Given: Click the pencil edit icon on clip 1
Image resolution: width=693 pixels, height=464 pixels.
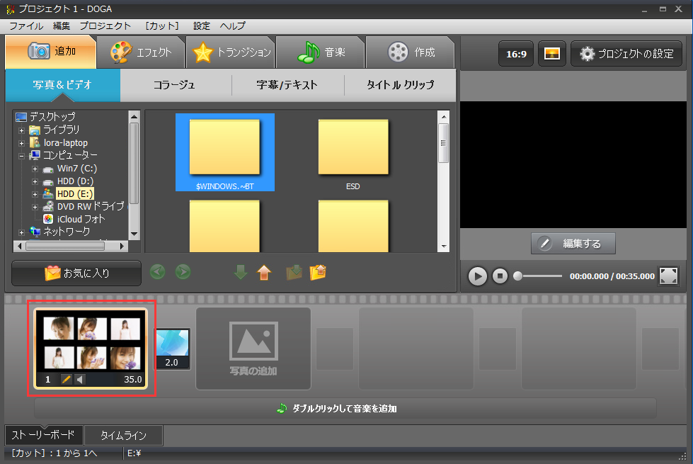Looking at the screenshot, I should (67, 380).
